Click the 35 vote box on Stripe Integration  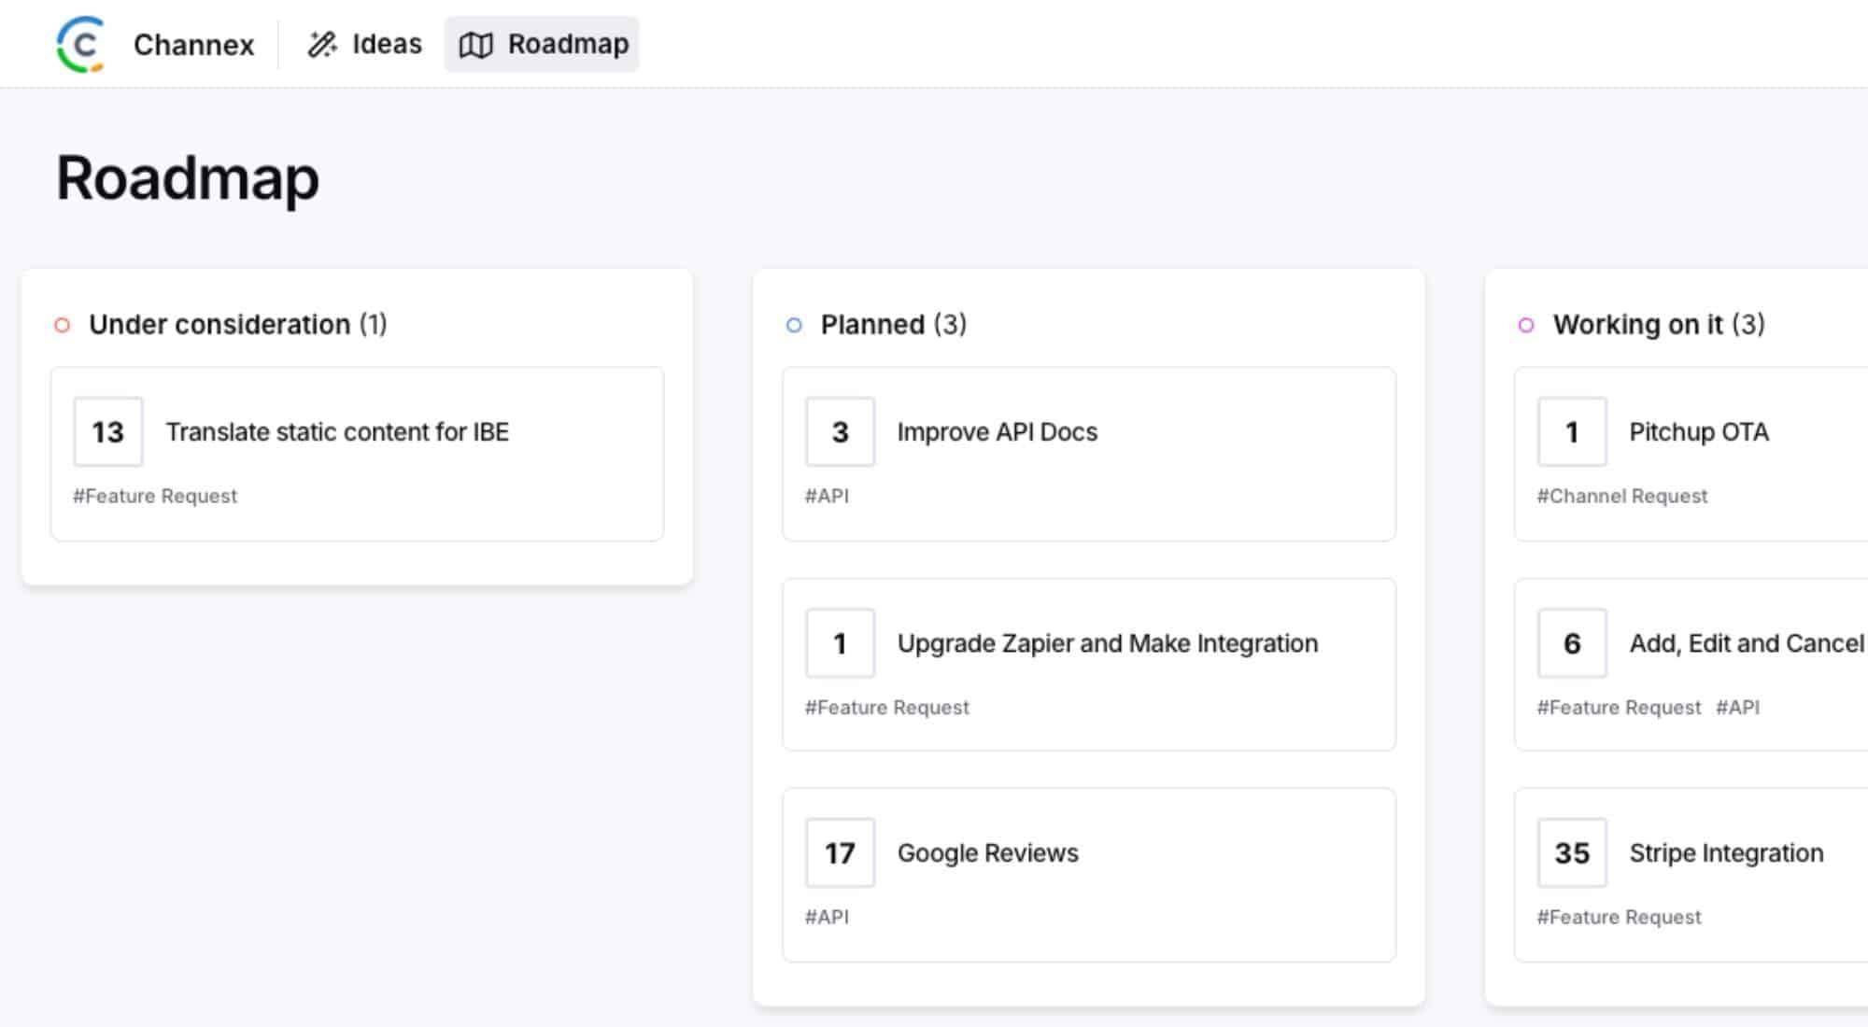[x=1571, y=852]
